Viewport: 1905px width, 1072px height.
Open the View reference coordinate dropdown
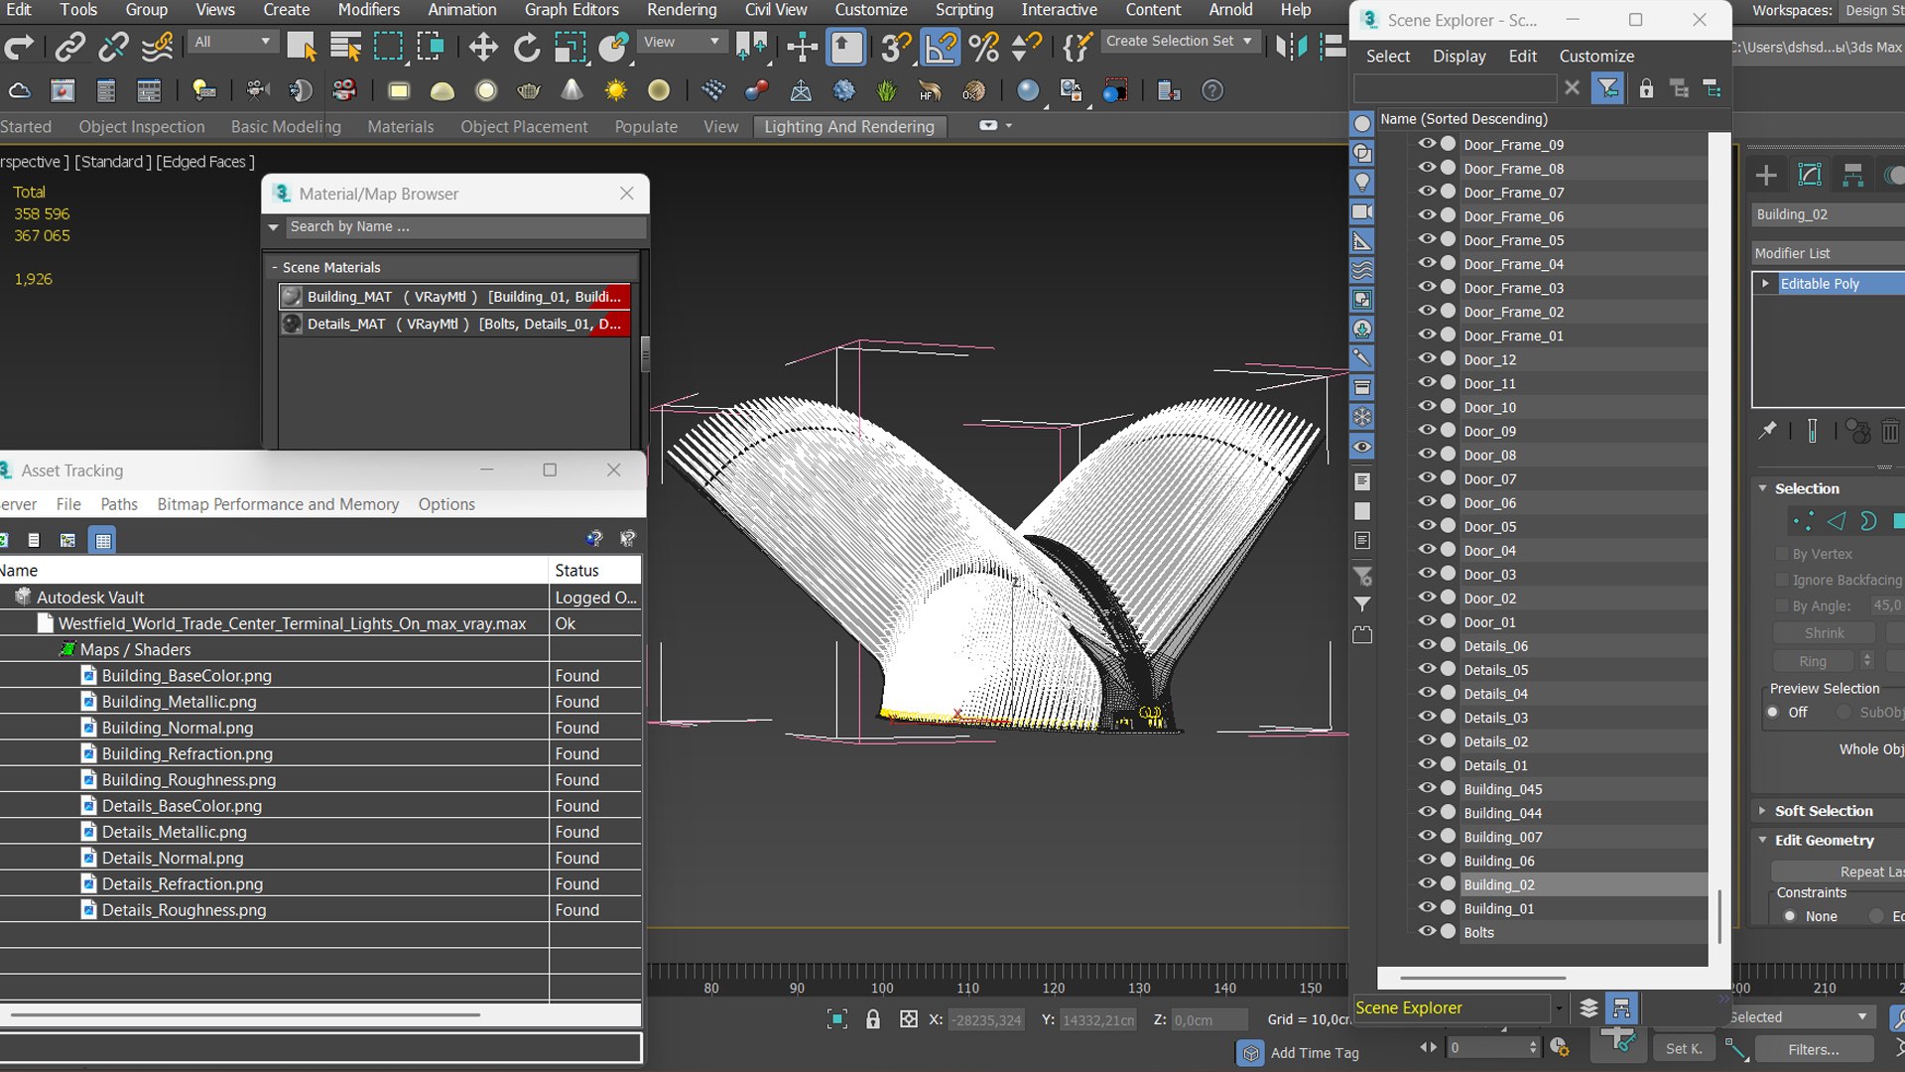point(681,42)
